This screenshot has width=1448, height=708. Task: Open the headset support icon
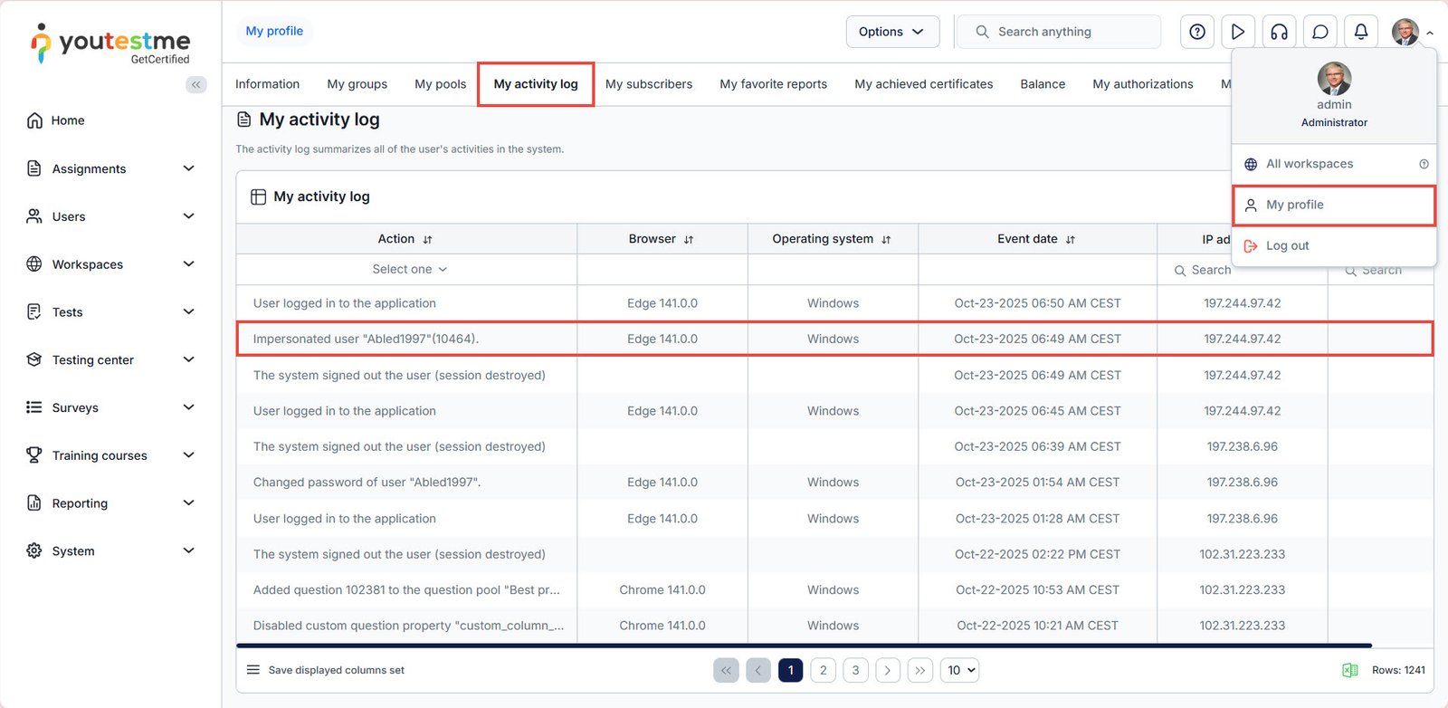[x=1279, y=32]
